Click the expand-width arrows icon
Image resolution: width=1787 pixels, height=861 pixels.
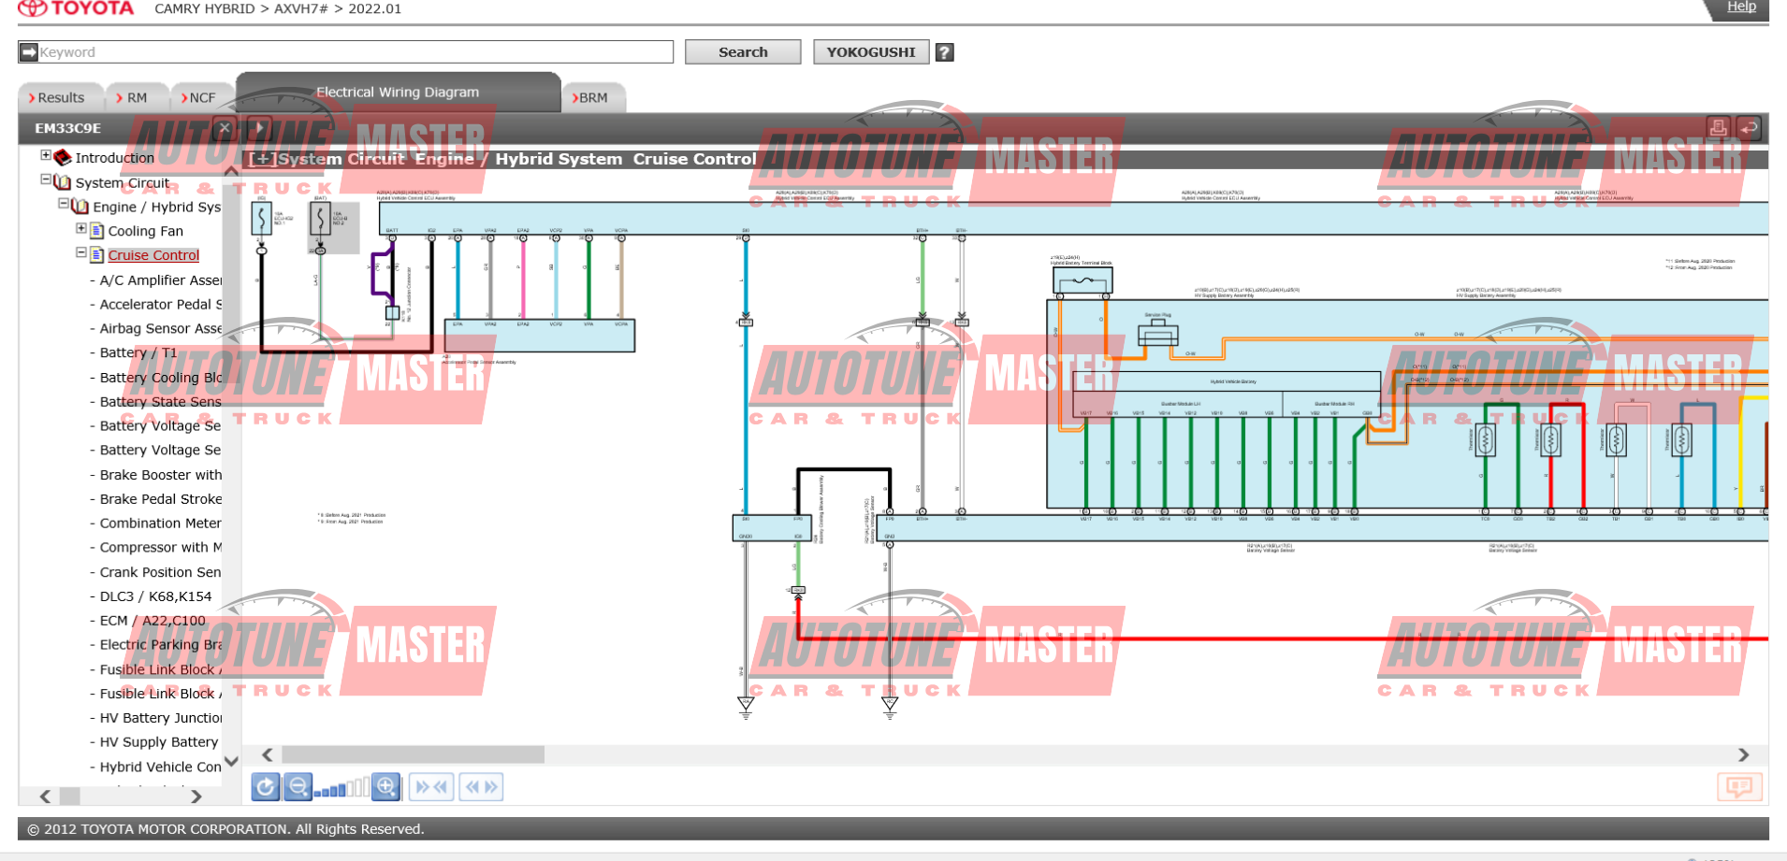coord(481,787)
